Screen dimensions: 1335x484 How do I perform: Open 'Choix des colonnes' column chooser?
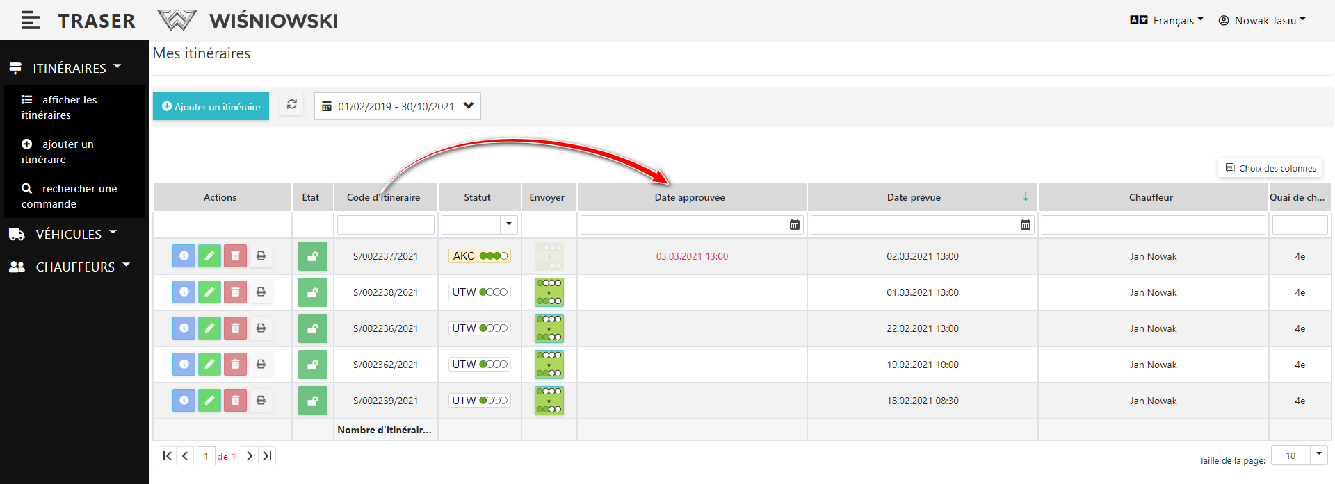pos(1270,168)
